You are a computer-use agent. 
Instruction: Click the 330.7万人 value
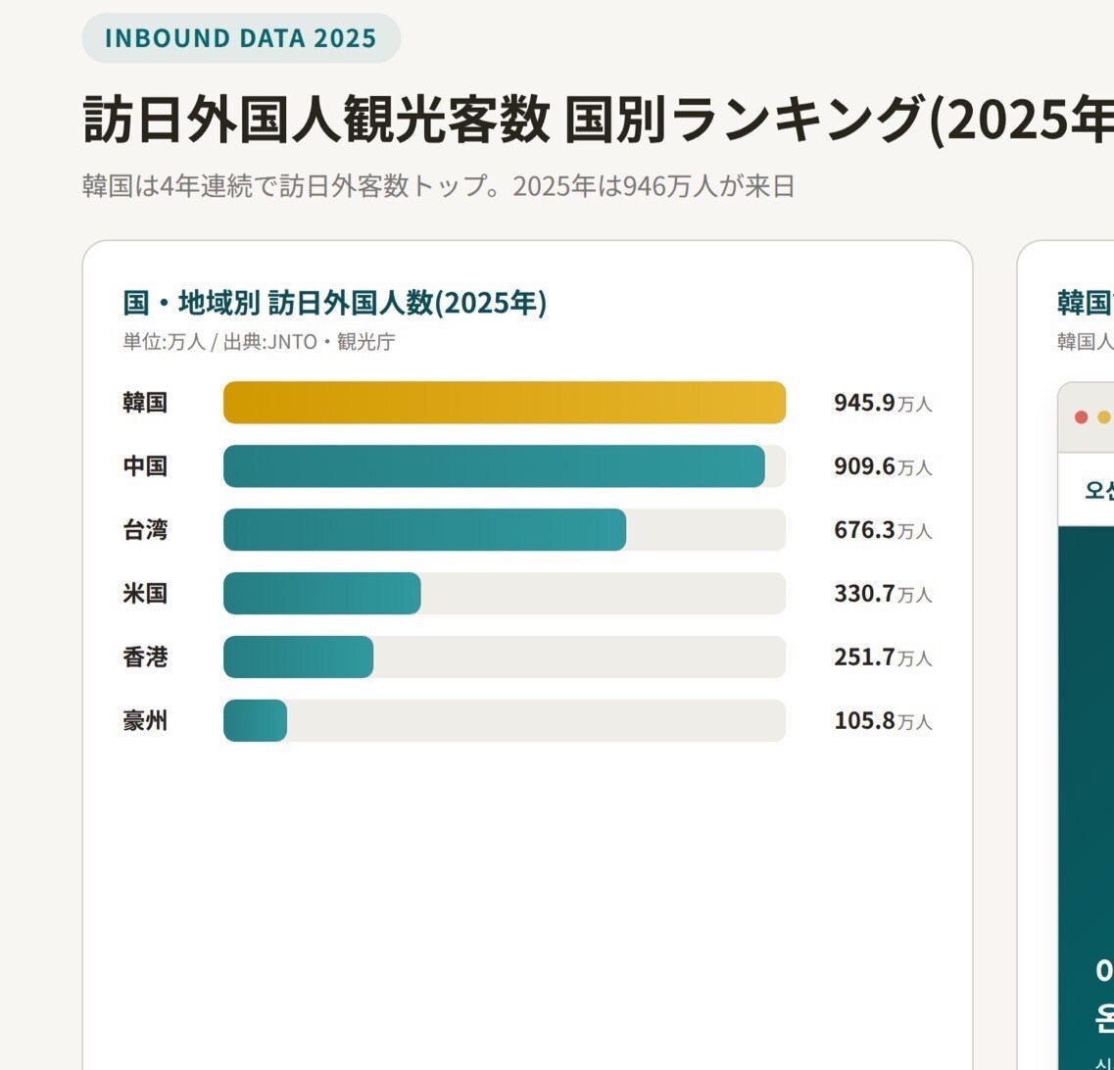[x=883, y=593]
